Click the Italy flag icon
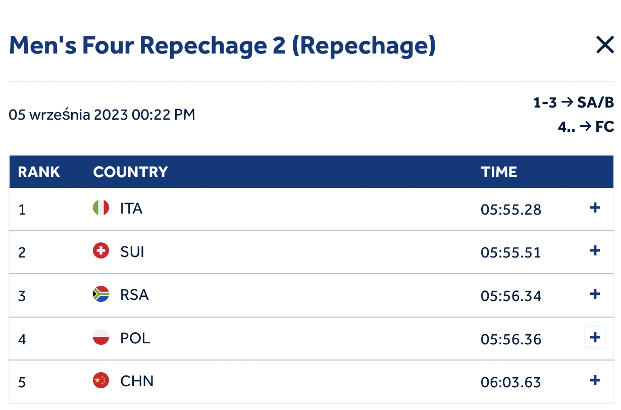Viewport: 621px width, 410px height. pos(101,208)
